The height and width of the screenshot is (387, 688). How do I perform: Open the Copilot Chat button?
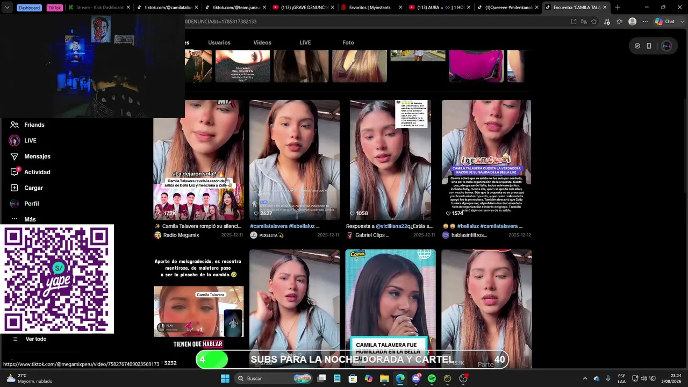[665, 21]
